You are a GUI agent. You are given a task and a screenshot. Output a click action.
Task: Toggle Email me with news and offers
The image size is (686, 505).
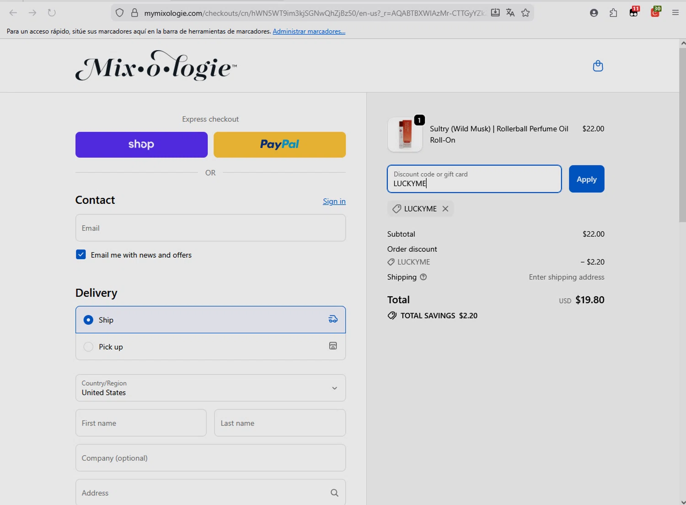tap(81, 255)
